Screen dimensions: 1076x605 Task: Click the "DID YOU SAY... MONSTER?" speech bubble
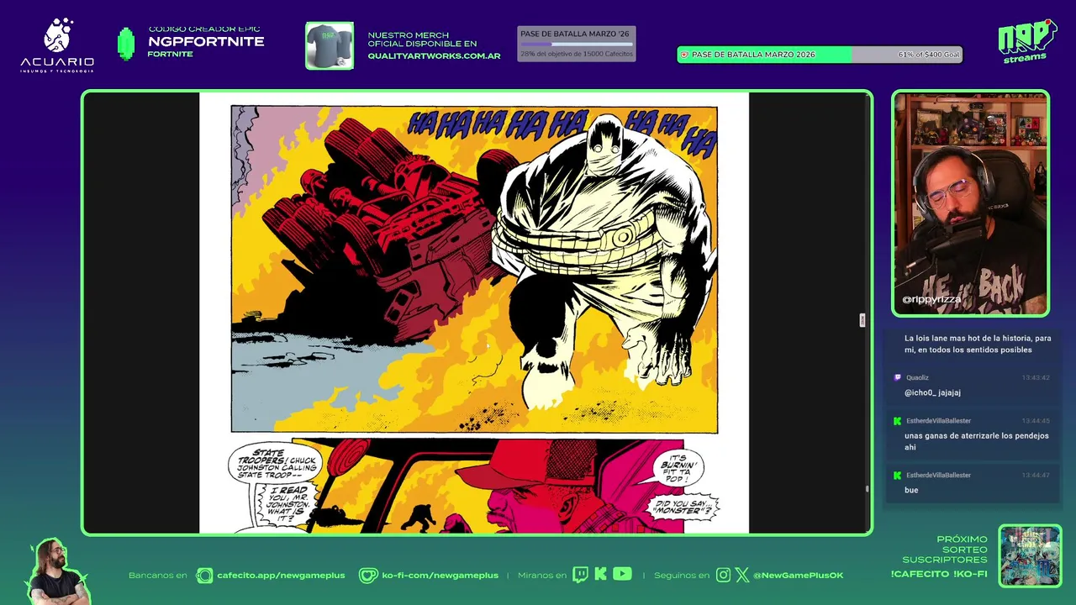click(683, 508)
